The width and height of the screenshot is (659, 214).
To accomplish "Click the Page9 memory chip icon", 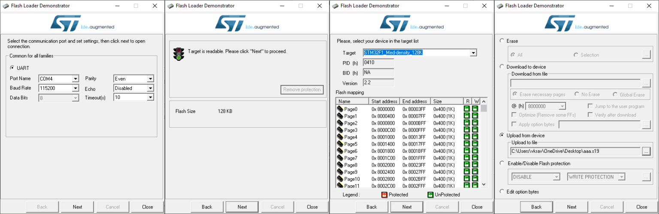I will click(340, 172).
